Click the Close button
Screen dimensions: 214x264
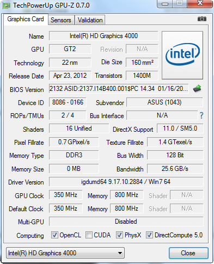188,253
